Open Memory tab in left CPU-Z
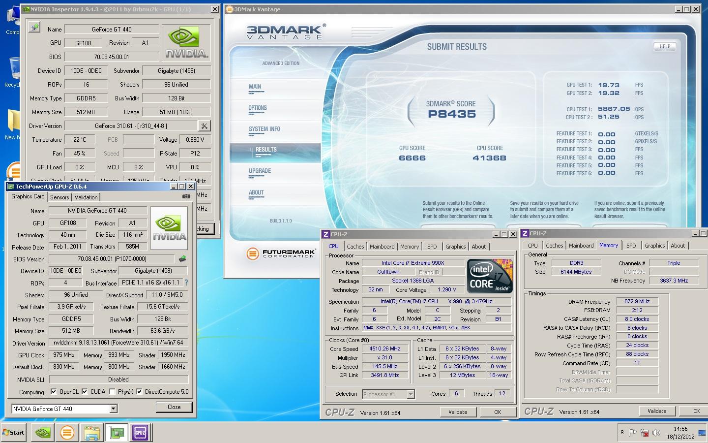 [410, 247]
